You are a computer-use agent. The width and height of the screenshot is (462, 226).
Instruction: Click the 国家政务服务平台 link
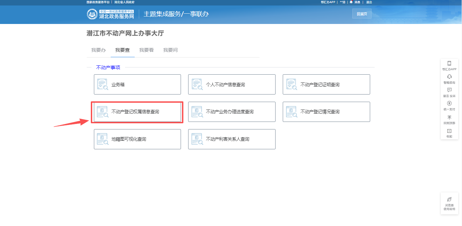tap(98, 2)
